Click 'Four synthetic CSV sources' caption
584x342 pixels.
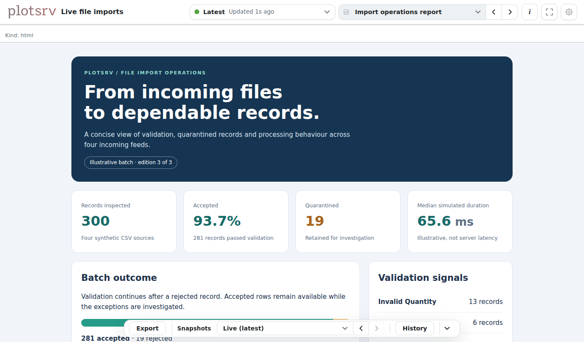[x=118, y=238]
